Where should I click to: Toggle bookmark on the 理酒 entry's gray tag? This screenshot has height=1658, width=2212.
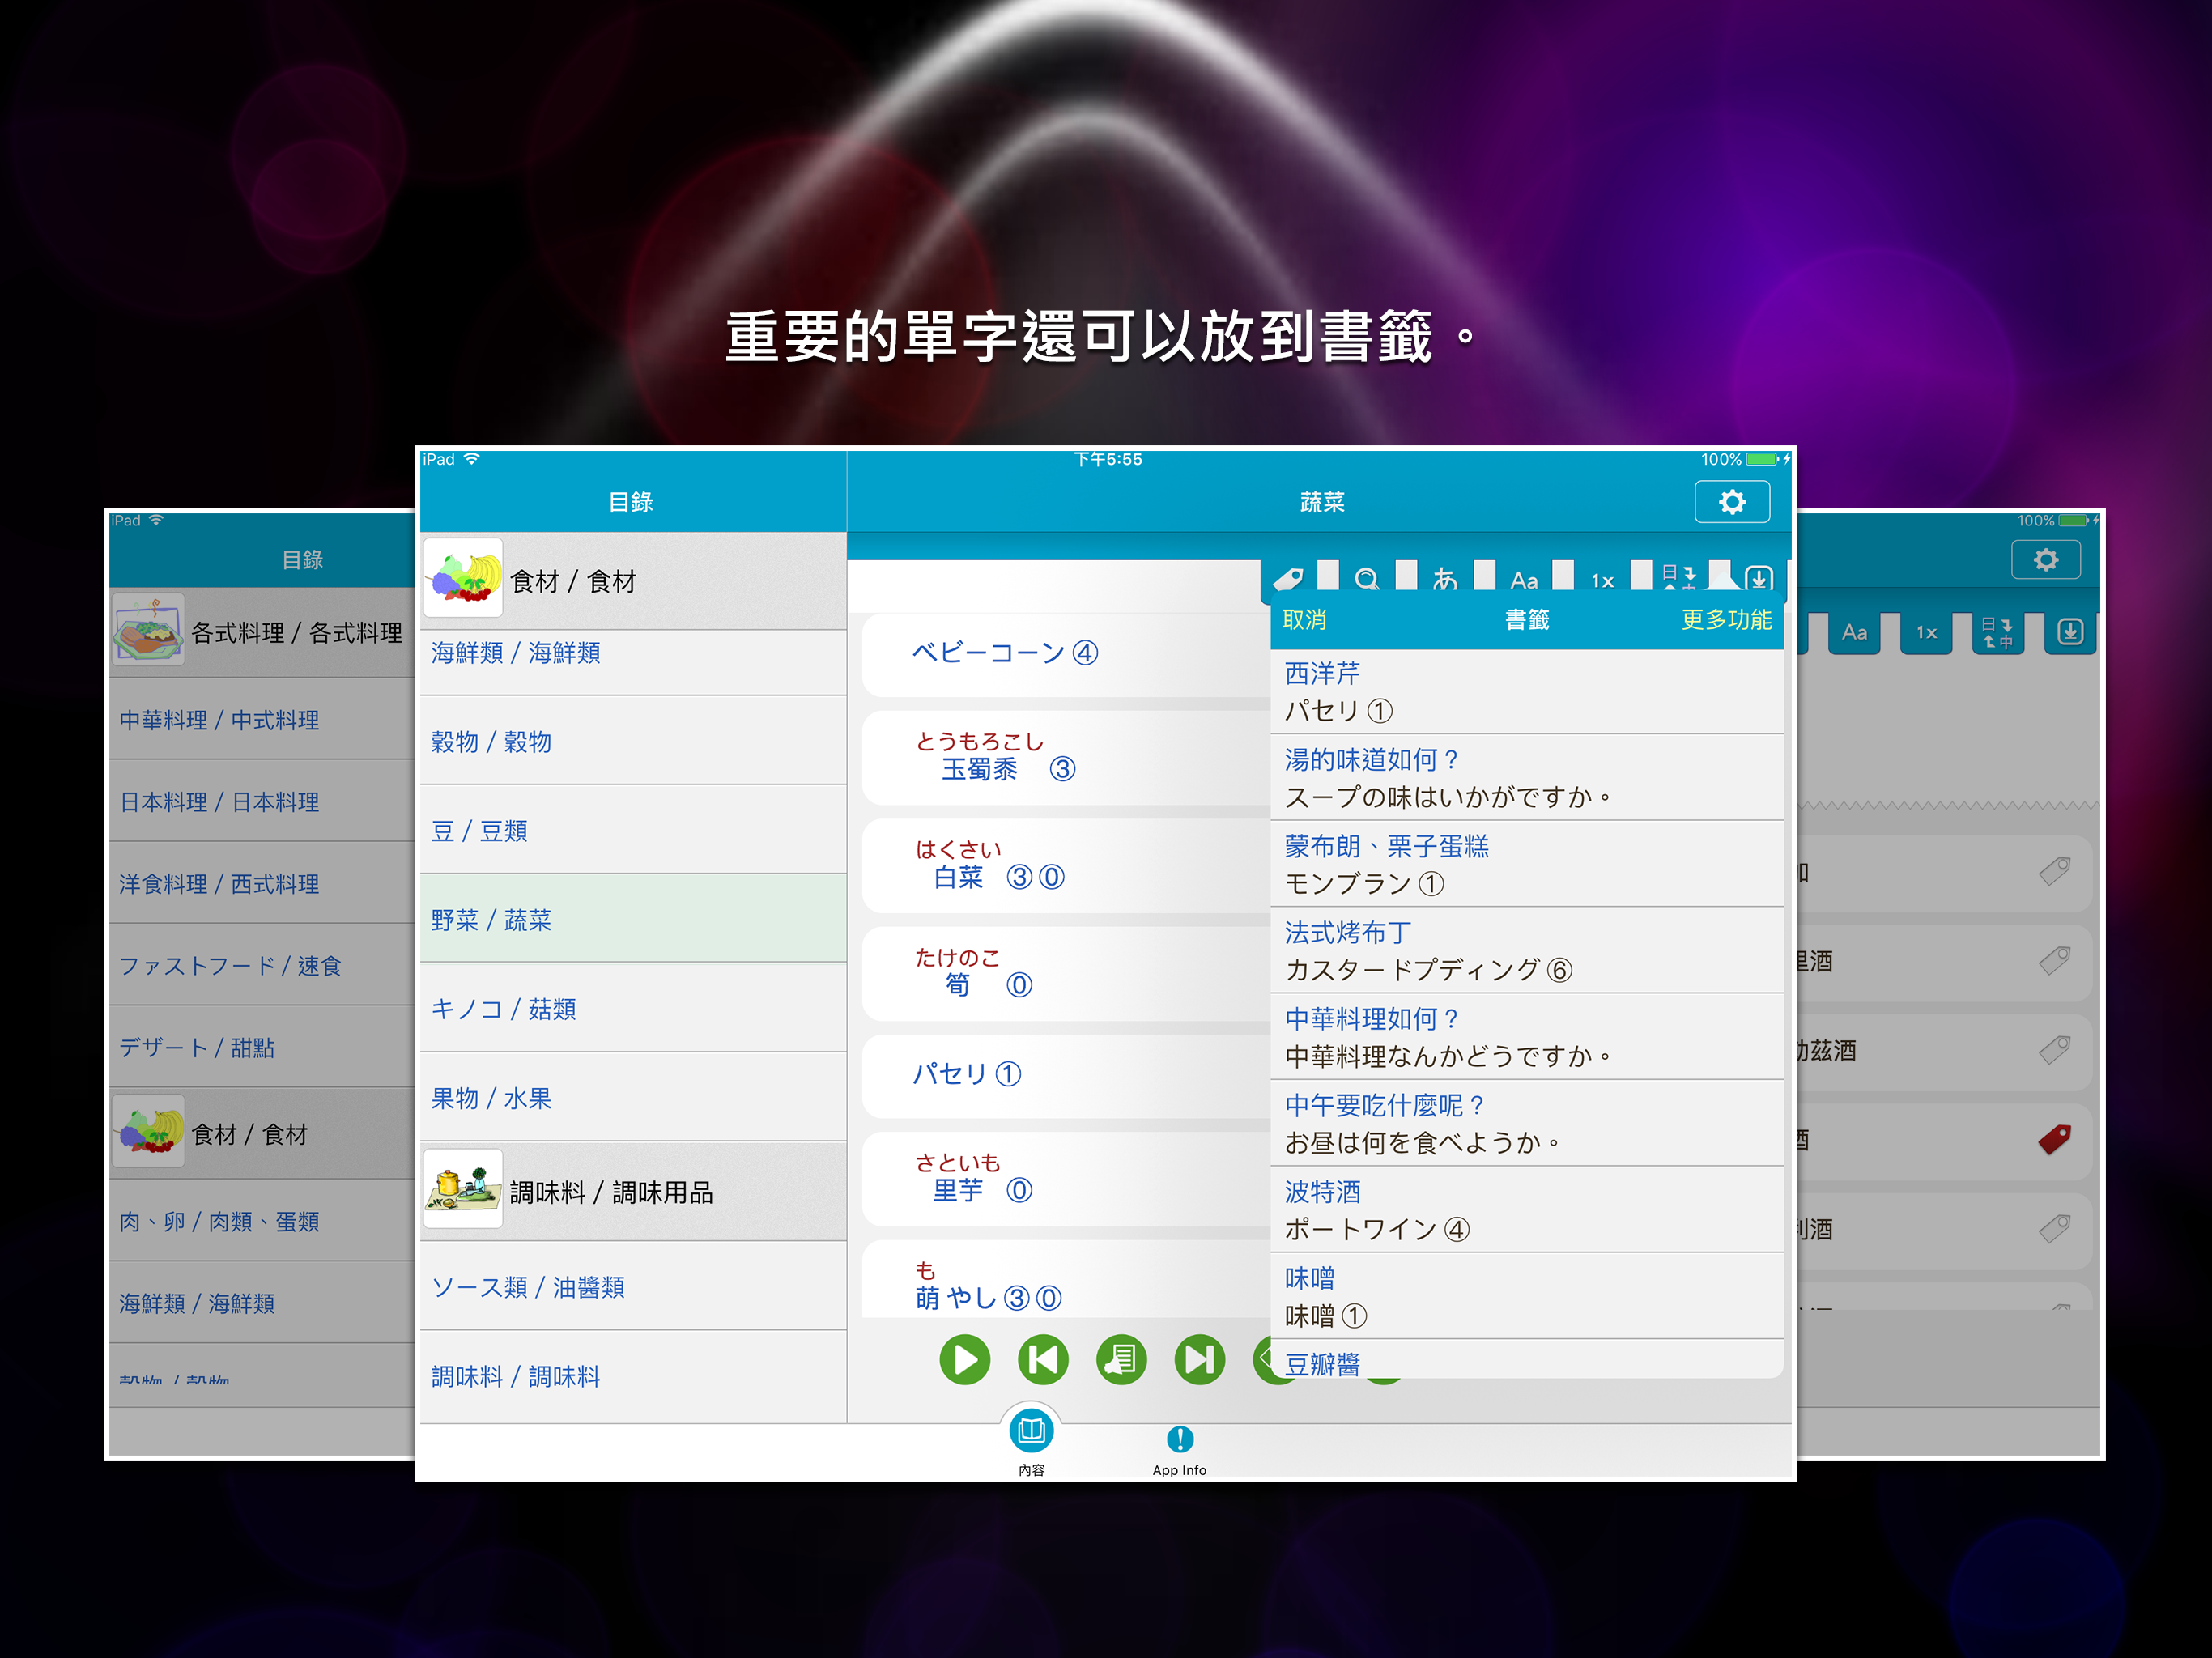(x=2056, y=962)
